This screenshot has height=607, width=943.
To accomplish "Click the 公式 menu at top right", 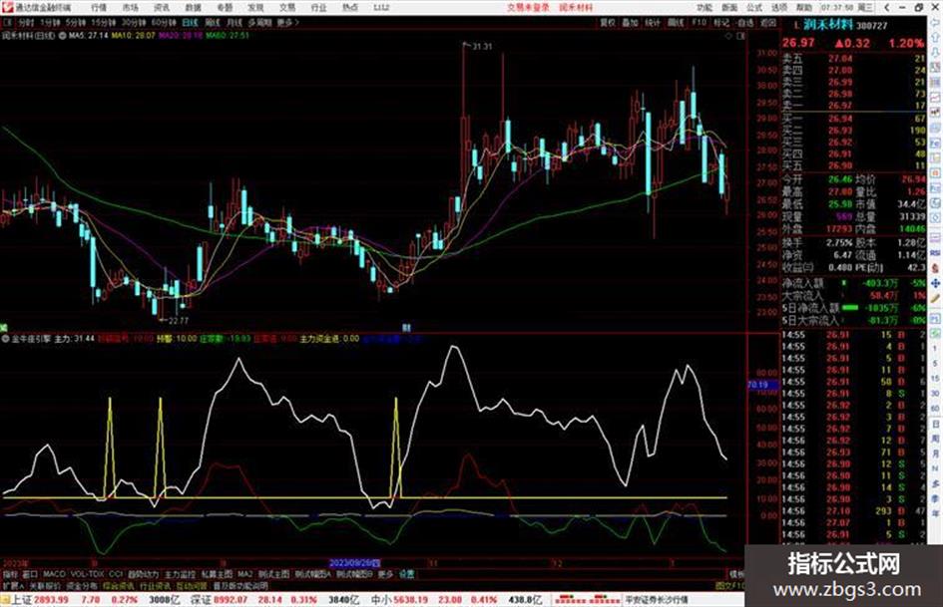I will [754, 7].
